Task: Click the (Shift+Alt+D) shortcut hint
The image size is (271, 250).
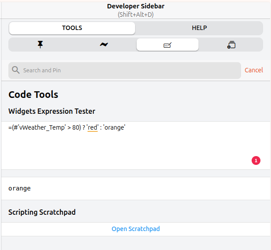Action: click(x=135, y=15)
